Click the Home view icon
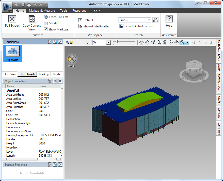Image resolution: width=223 pixels, height=181 pixels. point(141,42)
